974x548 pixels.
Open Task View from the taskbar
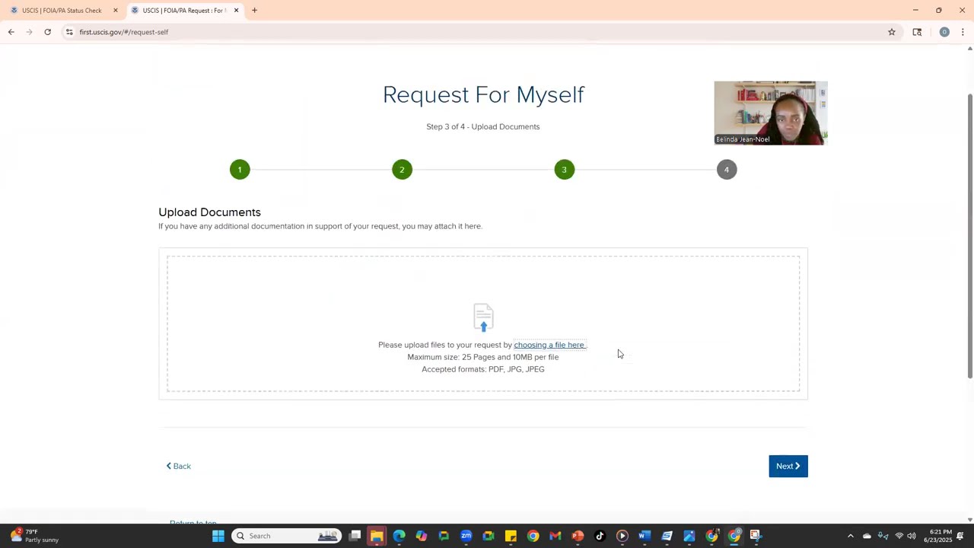coord(355,536)
